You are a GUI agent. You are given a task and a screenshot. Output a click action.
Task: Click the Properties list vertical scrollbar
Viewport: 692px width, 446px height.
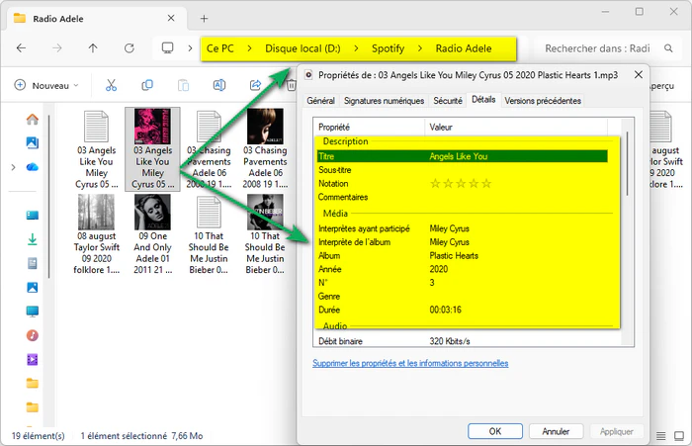tap(627, 164)
